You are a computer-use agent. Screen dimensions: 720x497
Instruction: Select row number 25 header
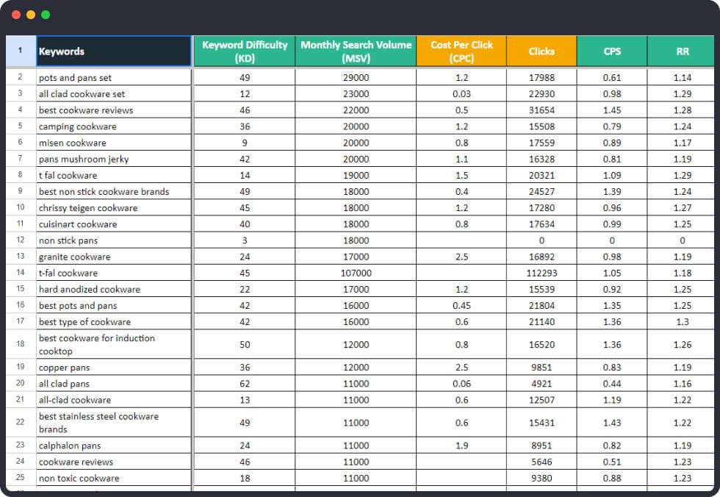(21, 478)
